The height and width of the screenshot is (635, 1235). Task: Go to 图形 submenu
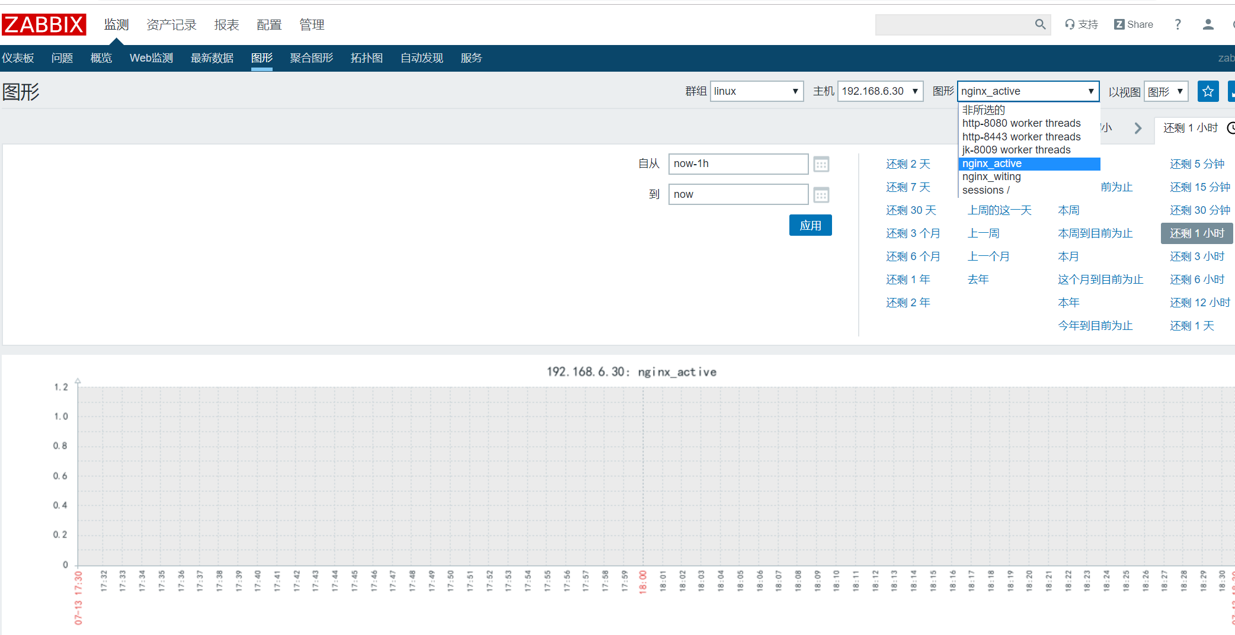coord(262,58)
